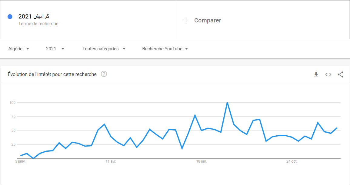The image size is (350, 185).
Task: Share the interest over time chart
Action: pyautogui.click(x=340, y=74)
